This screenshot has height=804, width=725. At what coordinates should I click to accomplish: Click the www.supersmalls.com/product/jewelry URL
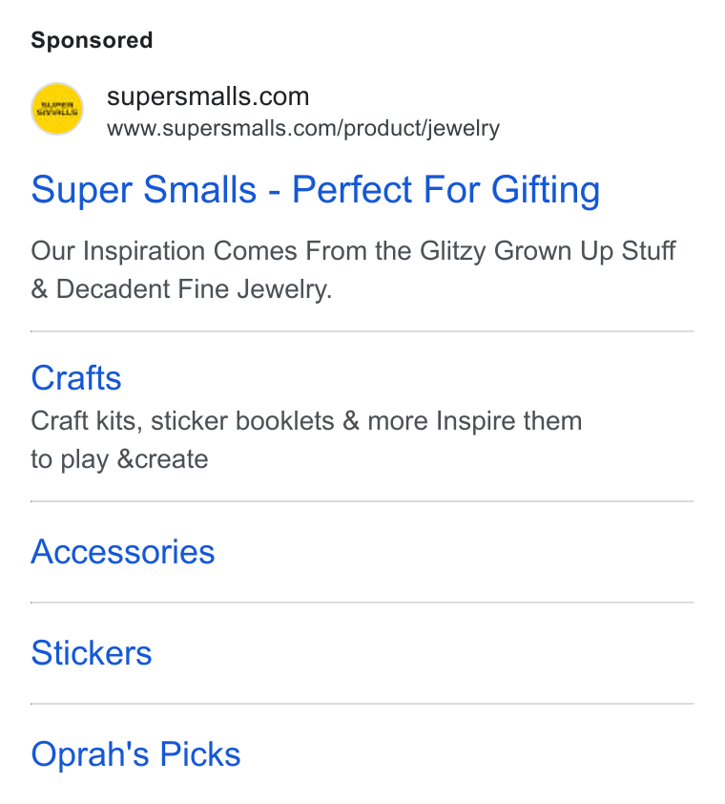tap(302, 128)
